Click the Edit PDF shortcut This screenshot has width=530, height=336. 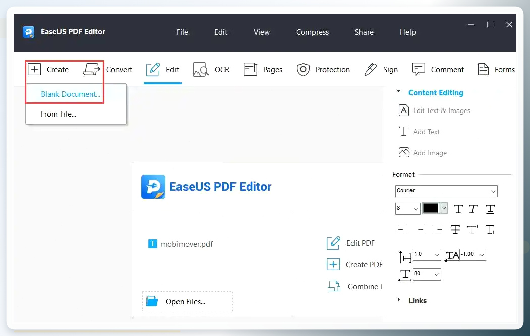(x=350, y=243)
